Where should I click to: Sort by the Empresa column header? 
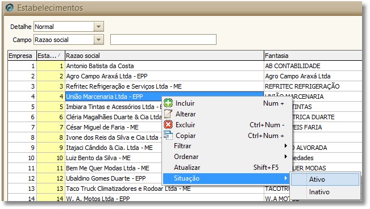point(22,56)
